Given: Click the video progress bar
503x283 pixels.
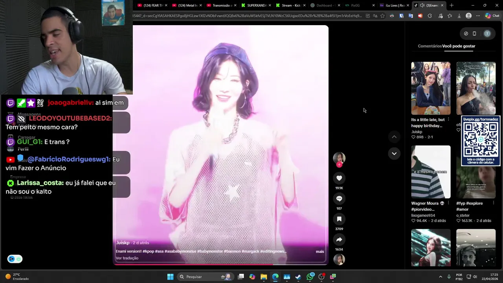Looking at the screenshot, I should pyautogui.click(x=220, y=264).
